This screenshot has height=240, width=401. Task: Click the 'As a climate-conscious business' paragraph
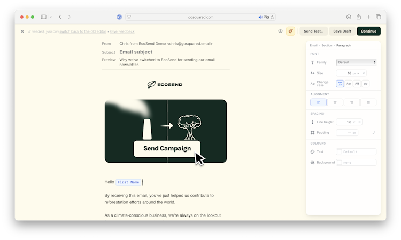pos(163,215)
